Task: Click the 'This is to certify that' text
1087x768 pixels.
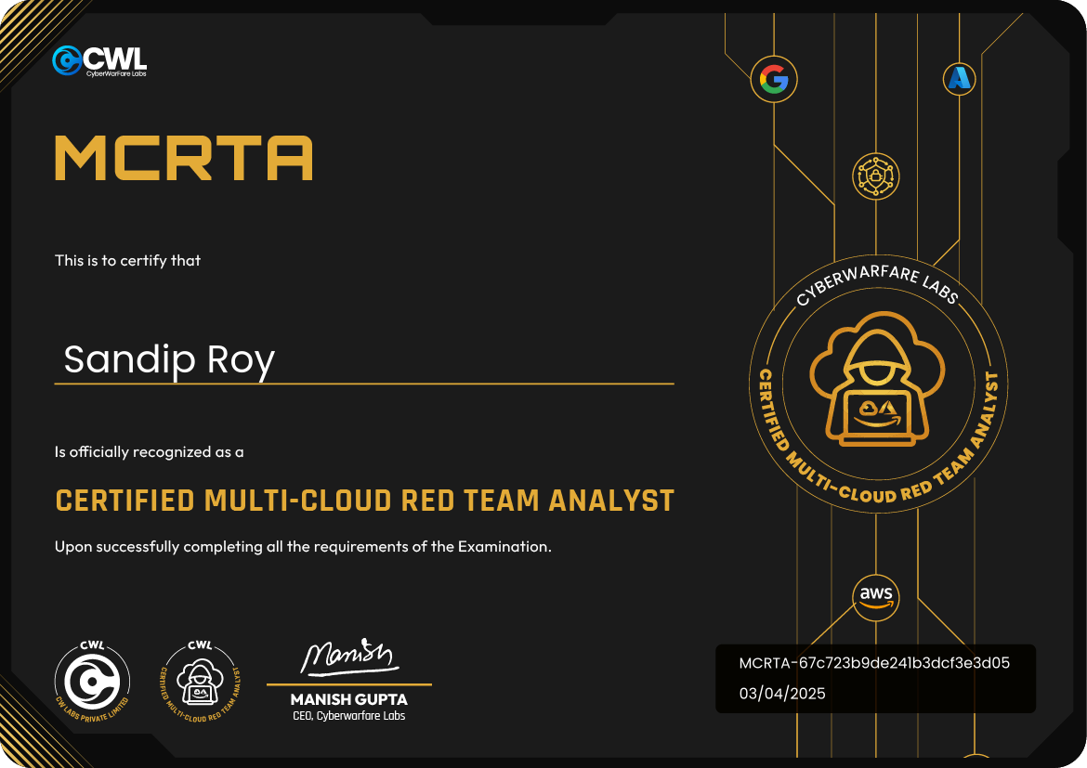Action: pyautogui.click(x=127, y=260)
